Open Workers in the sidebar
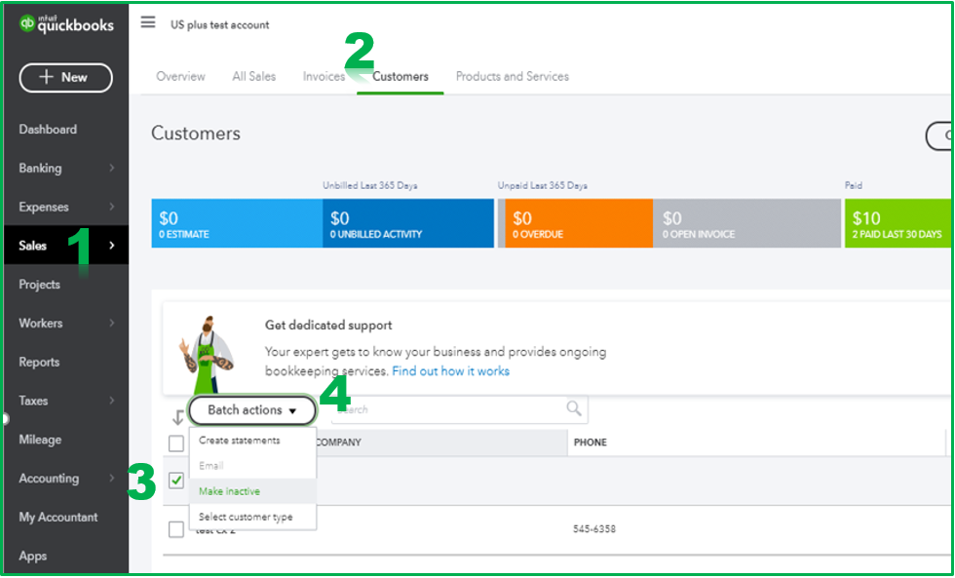 (x=41, y=324)
